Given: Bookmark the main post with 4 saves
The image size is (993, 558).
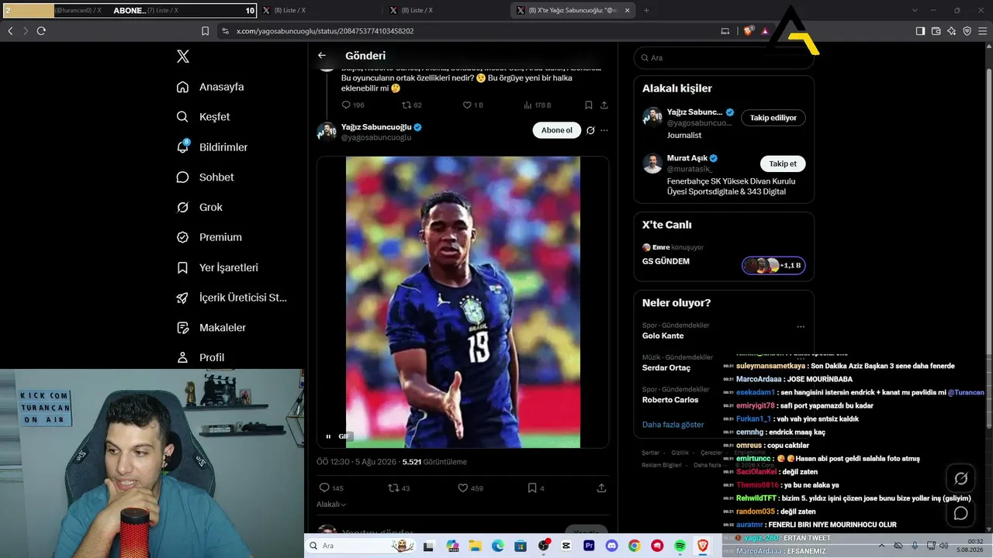Looking at the screenshot, I should pyautogui.click(x=536, y=488).
